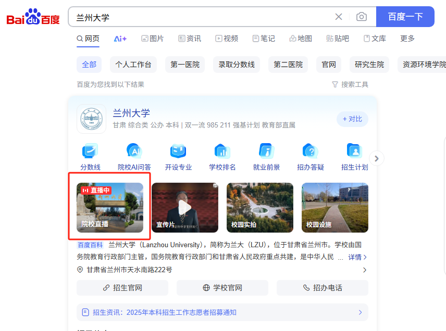446x331 pixels.
Task: Open the 院校AI问答 icon
Action: 134,157
